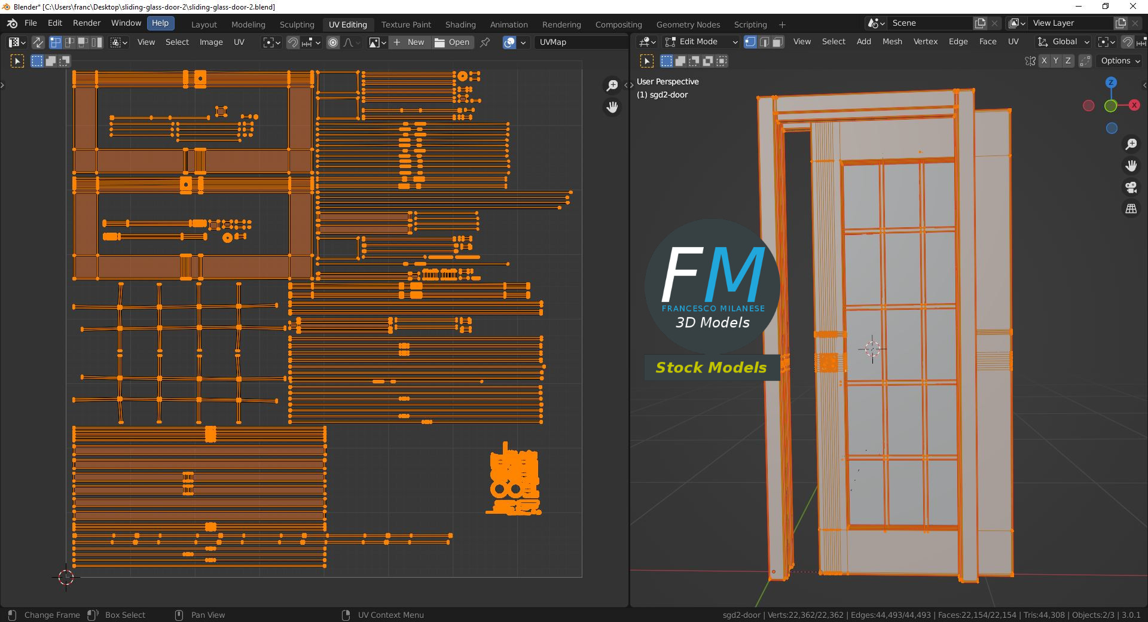Toggle X axis mirror option
Screen dimensions: 1148x622
(x=1044, y=61)
